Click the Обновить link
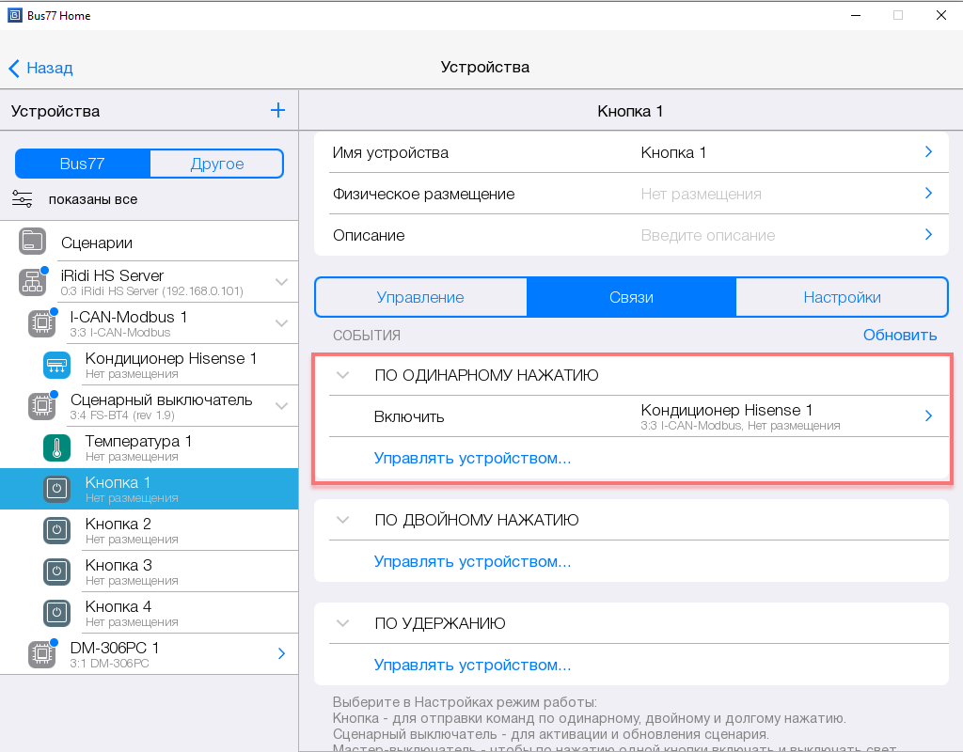 point(900,335)
